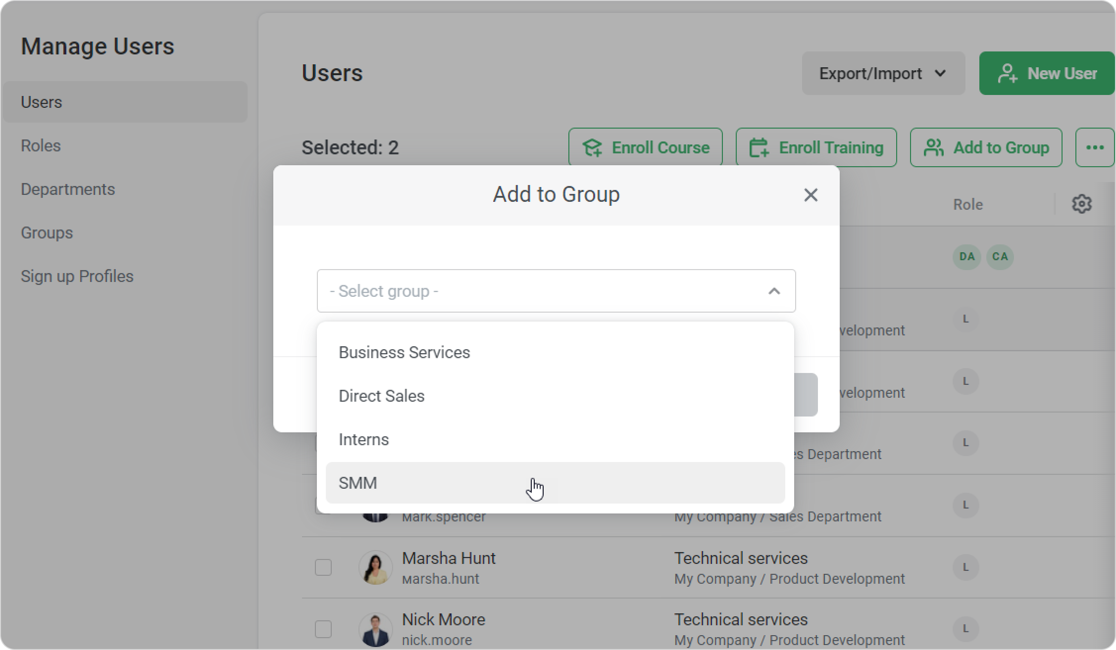Check the box next to Marsha Hunt
This screenshot has width=1116, height=650.
point(323,567)
